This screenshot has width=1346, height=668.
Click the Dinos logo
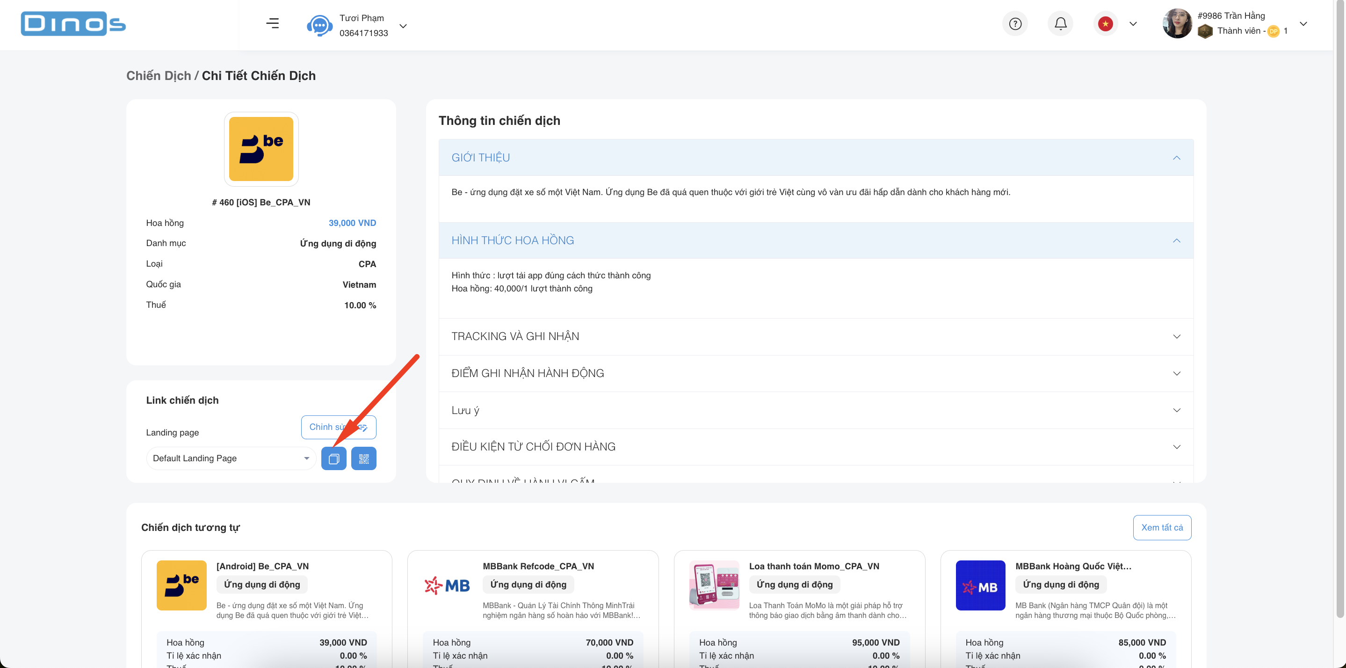72,23
